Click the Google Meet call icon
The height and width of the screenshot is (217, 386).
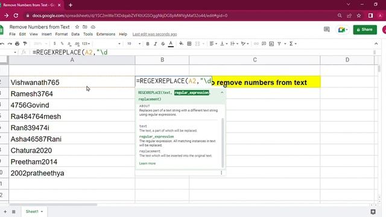(342, 30)
